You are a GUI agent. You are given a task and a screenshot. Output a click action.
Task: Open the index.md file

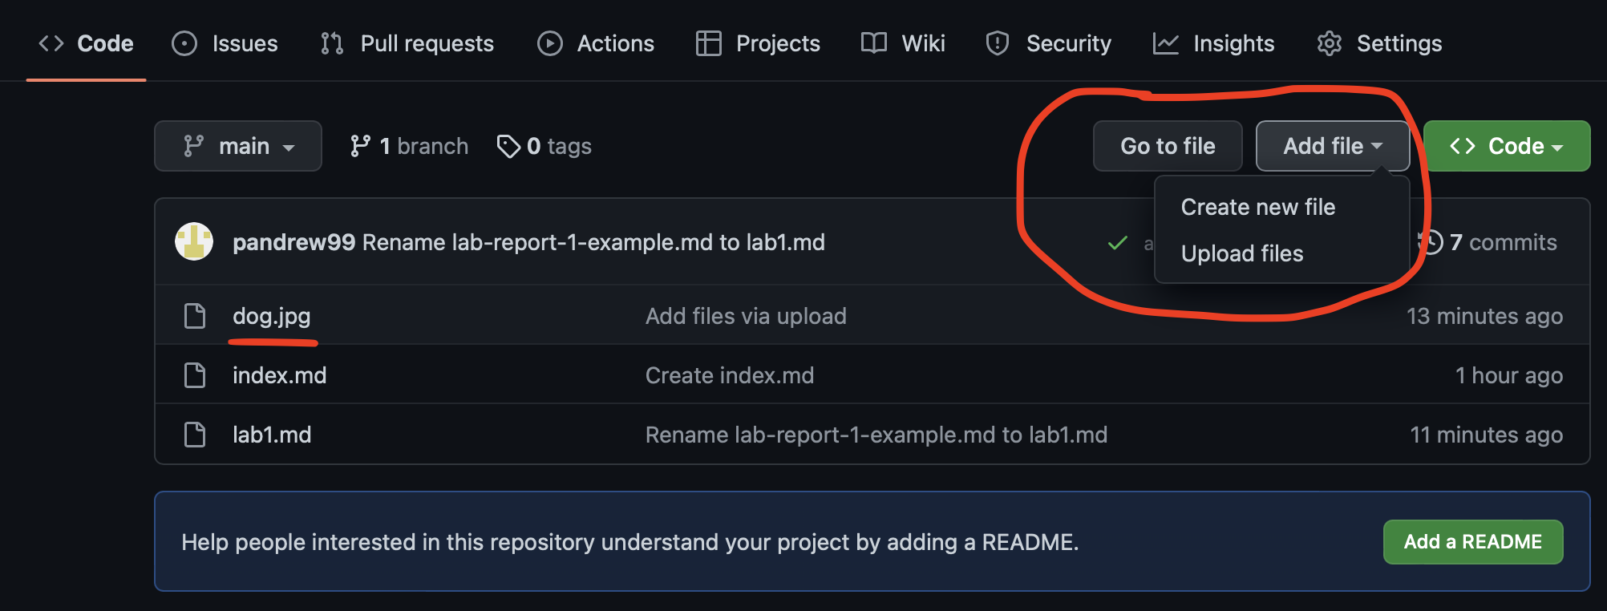point(279,375)
